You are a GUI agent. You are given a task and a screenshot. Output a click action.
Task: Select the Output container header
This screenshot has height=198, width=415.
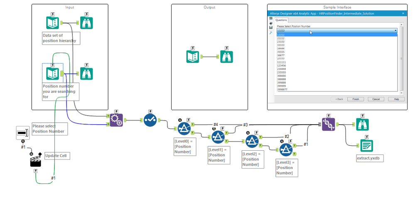[x=210, y=7]
